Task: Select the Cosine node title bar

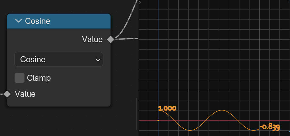Action: (64, 21)
